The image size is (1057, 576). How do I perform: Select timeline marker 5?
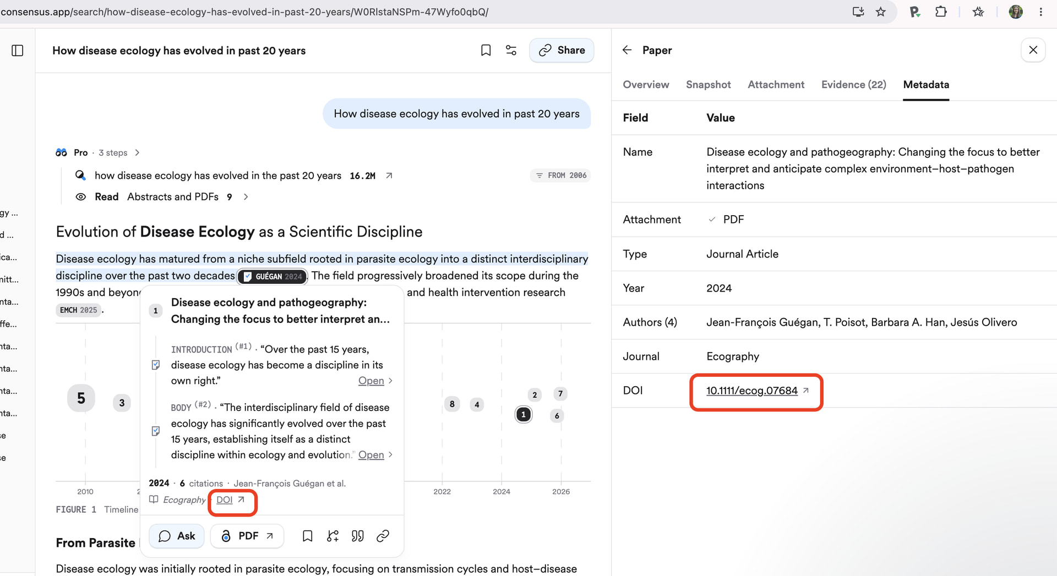pos(81,398)
